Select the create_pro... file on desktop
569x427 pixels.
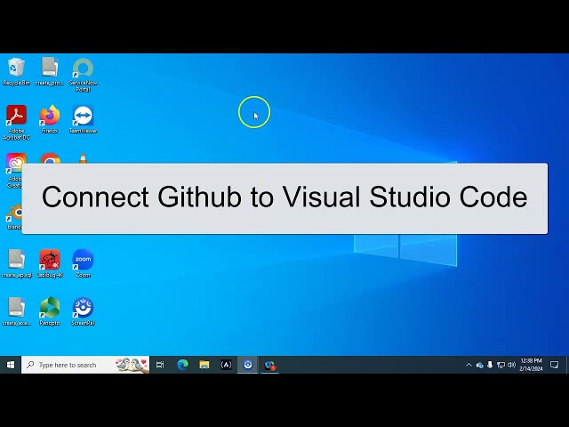[50, 71]
